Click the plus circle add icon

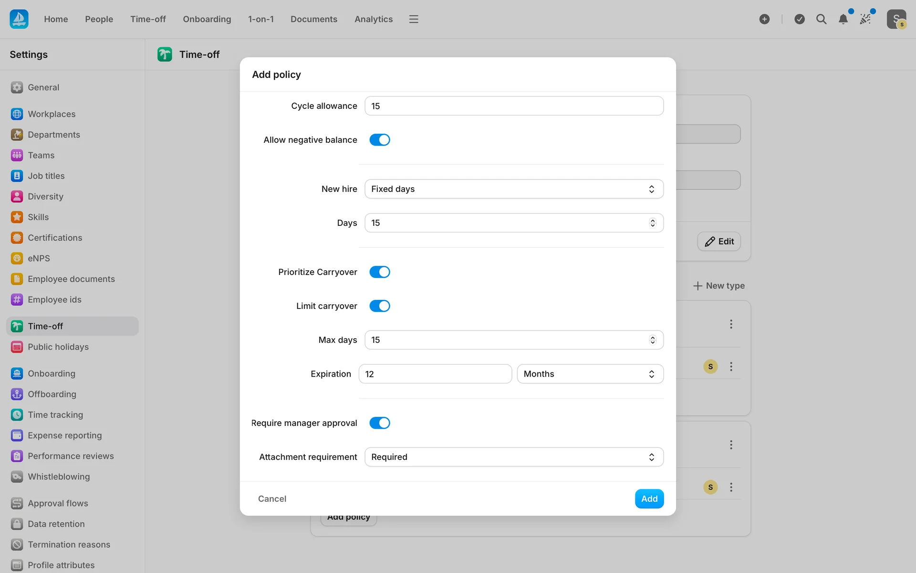point(764,19)
